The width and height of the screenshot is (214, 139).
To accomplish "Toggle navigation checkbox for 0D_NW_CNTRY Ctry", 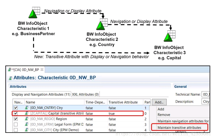I will (x=16, y=108).
